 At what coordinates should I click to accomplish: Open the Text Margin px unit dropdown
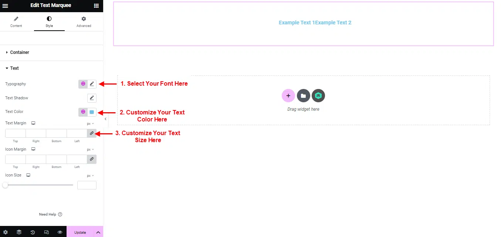91,124
